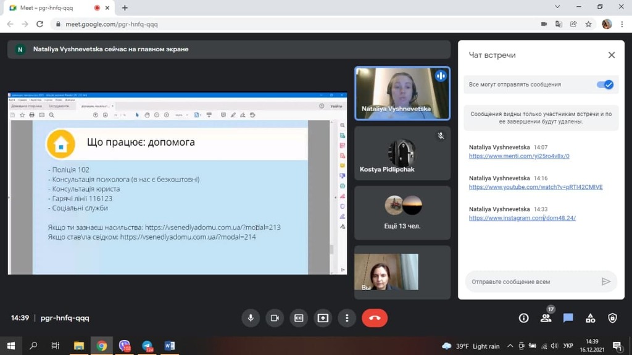Hide the meeting chat panel icon
632x355 pixels.
(568, 318)
